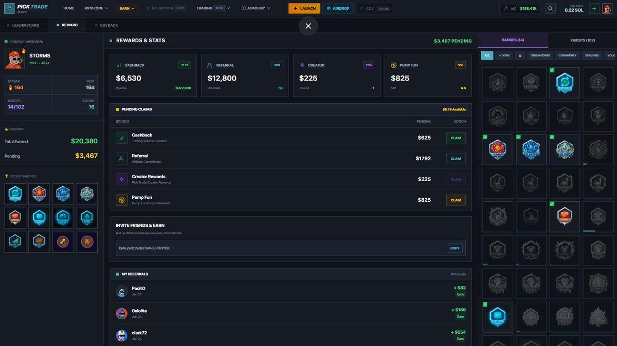This screenshot has width=617, height=346.
Task: Select the chat bubble badge in Recent Badges
Action: [39, 218]
